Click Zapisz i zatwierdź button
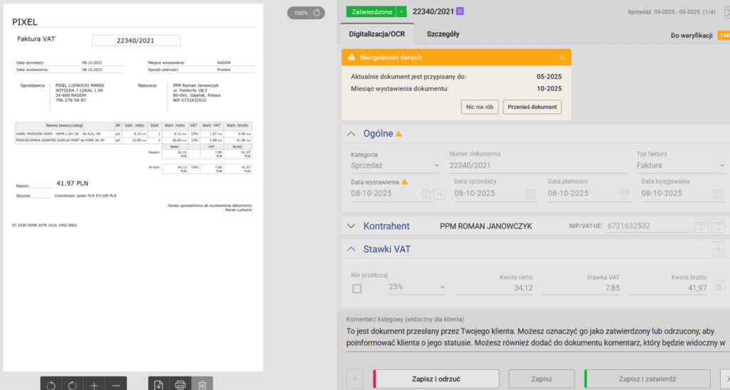 pos(647,378)
